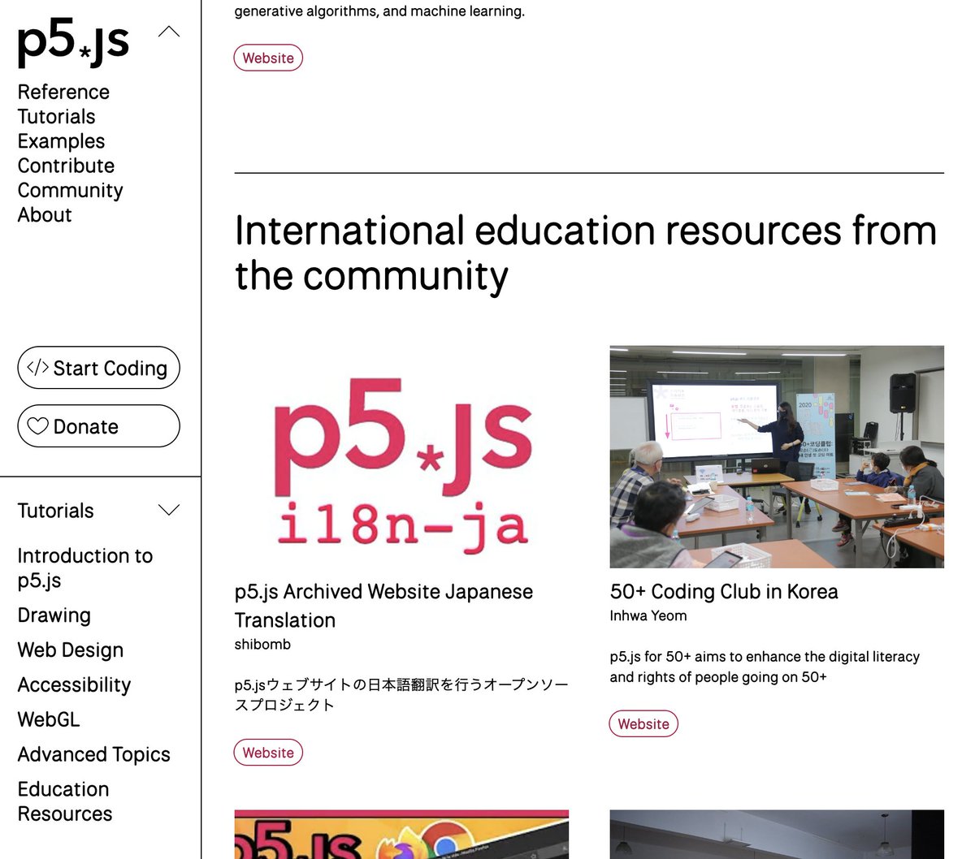Open the 50+ Coding Club classroom photo
The height and width of the screenshot is (859, 975).
click(x=777, y=457)
